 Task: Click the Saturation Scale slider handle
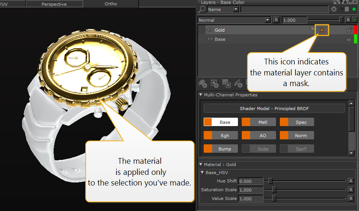(274, 190)
